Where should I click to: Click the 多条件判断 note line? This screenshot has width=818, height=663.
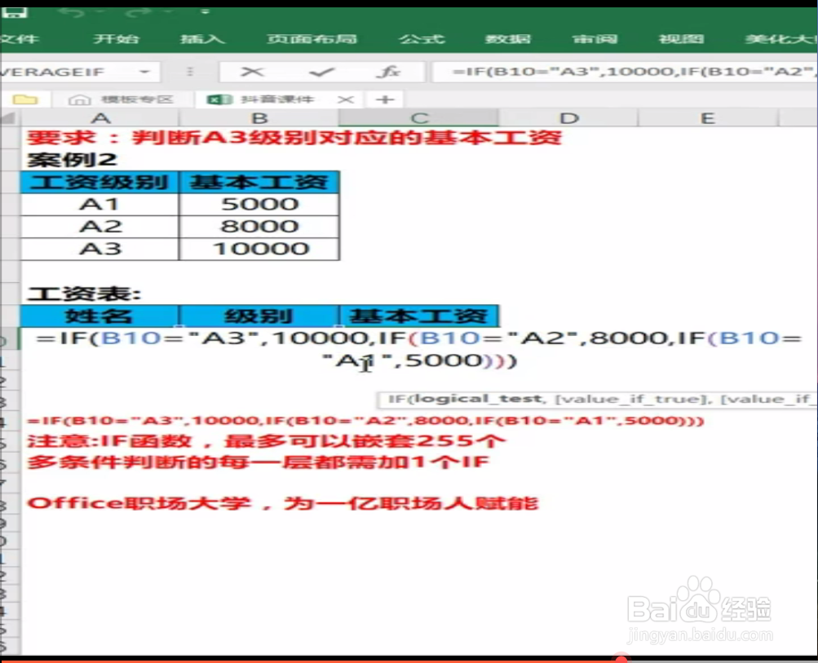[258, 462]
